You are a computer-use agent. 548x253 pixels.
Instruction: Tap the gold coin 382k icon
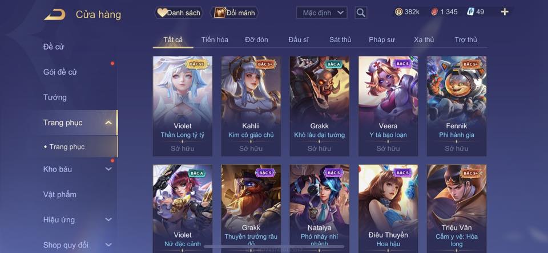398,12
